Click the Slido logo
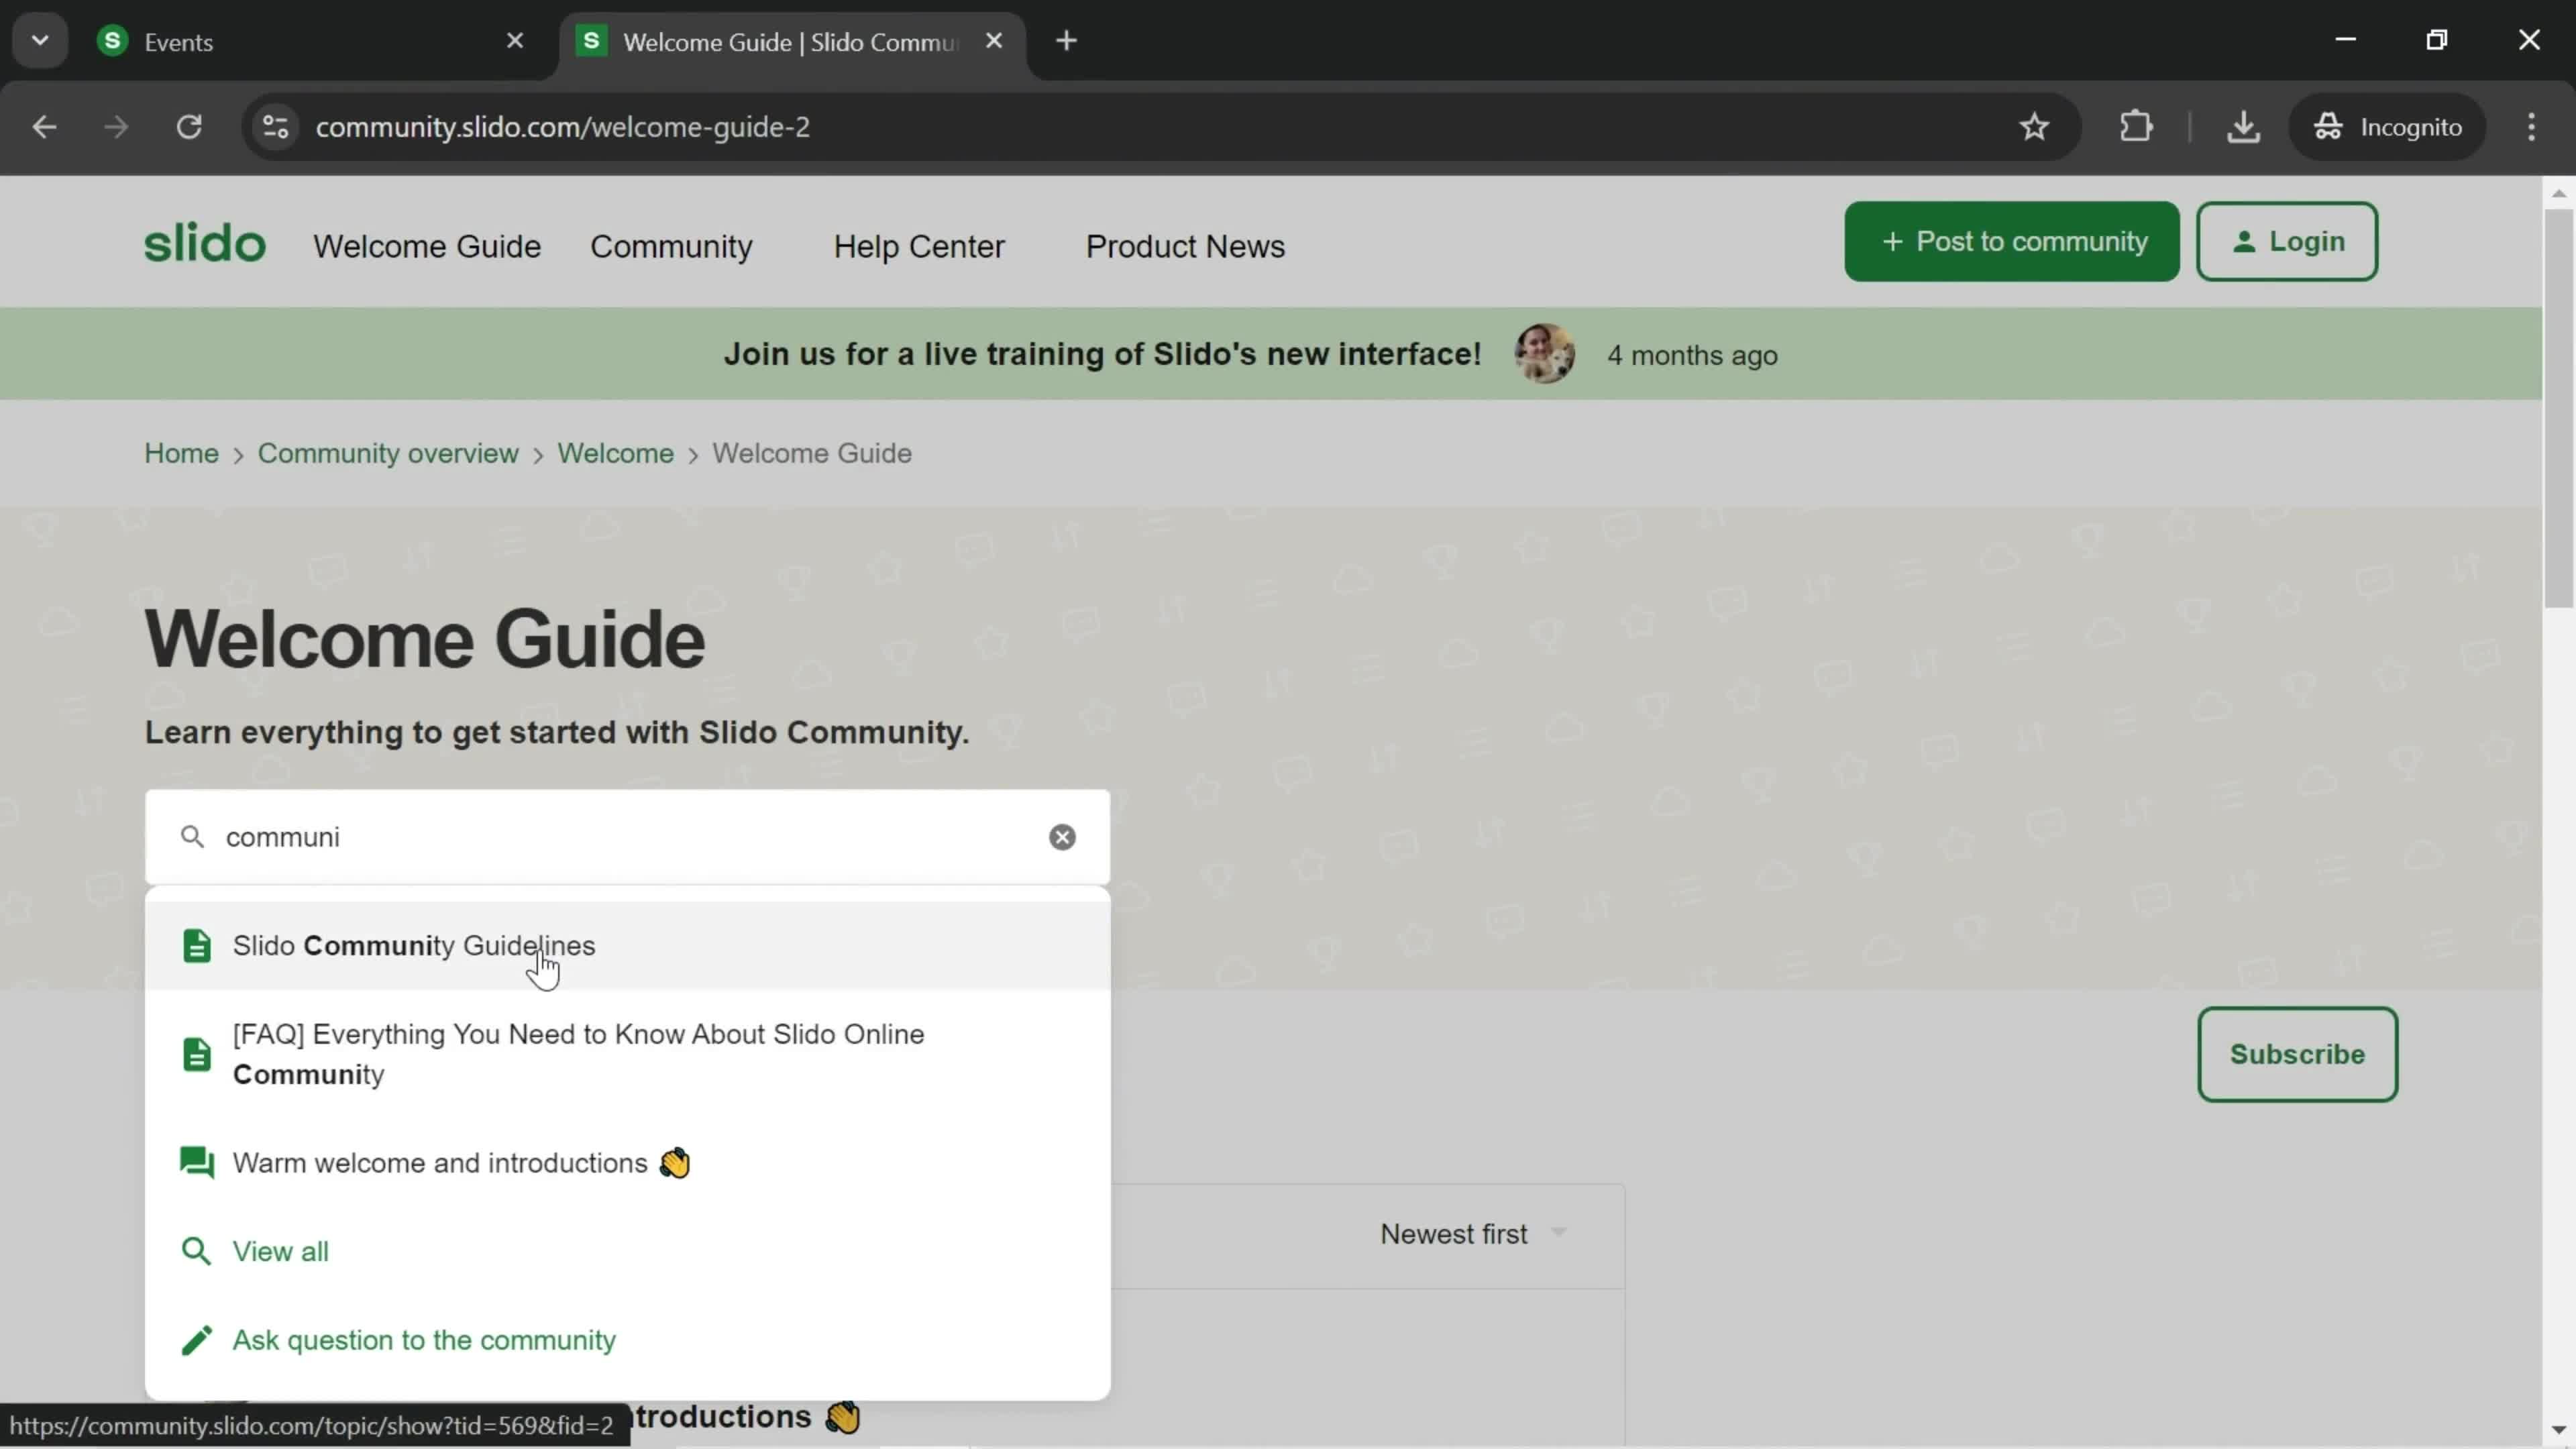 click(205, 244)
